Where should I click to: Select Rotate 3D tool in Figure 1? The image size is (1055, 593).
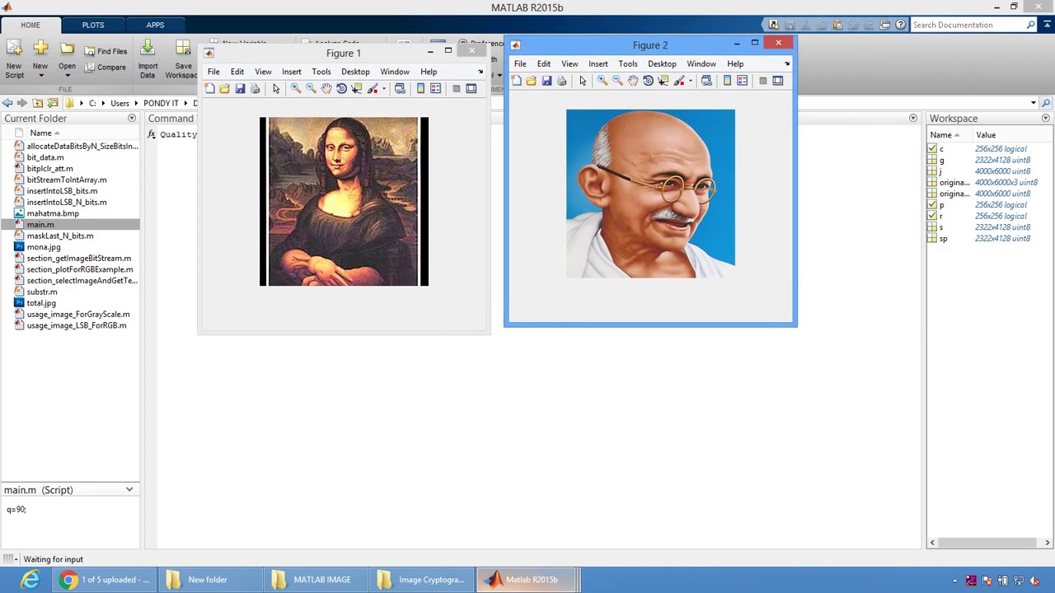[x=341, y=89]
